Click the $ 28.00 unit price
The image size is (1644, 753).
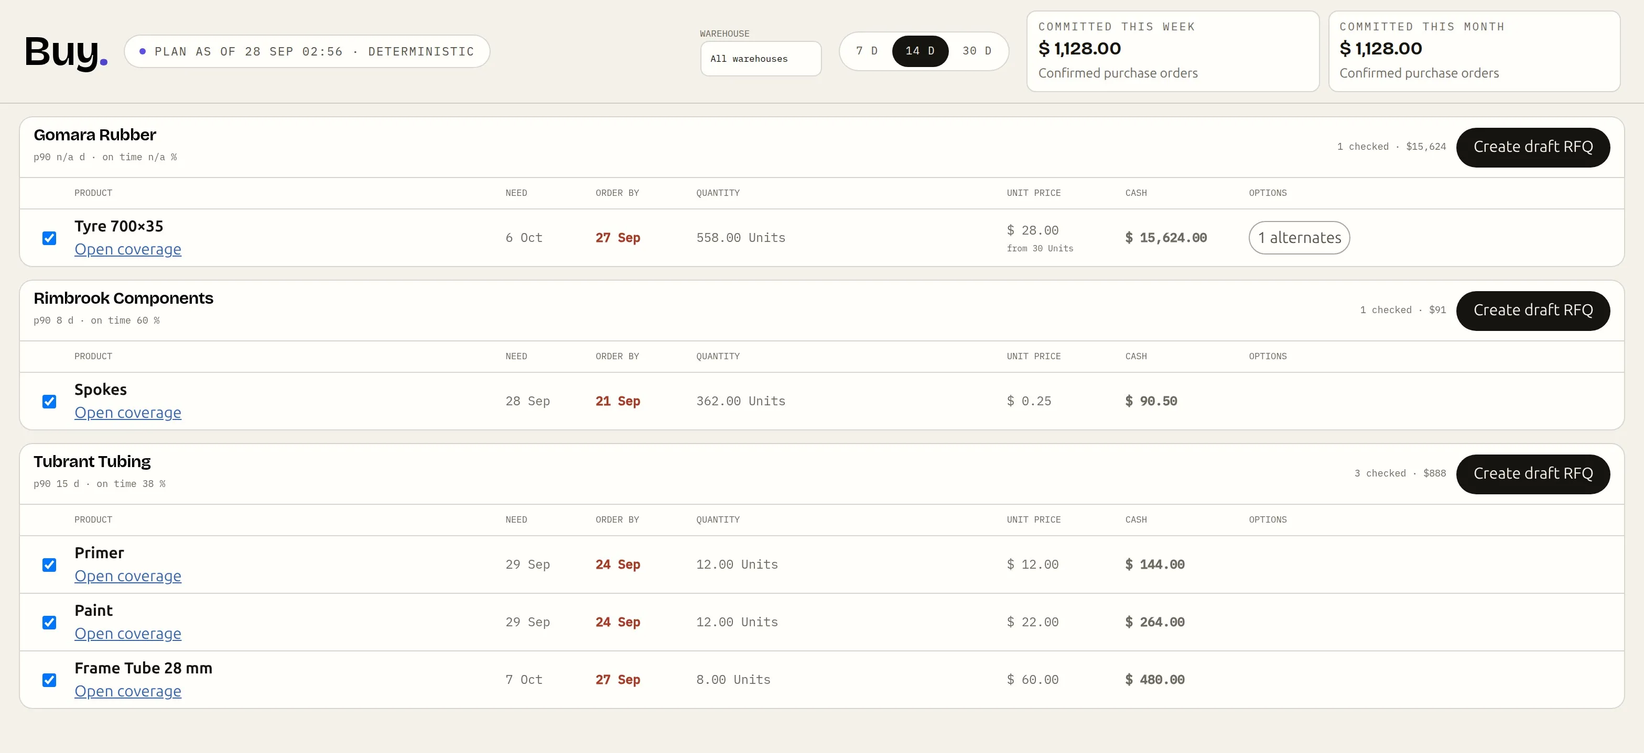point(1033,230)
